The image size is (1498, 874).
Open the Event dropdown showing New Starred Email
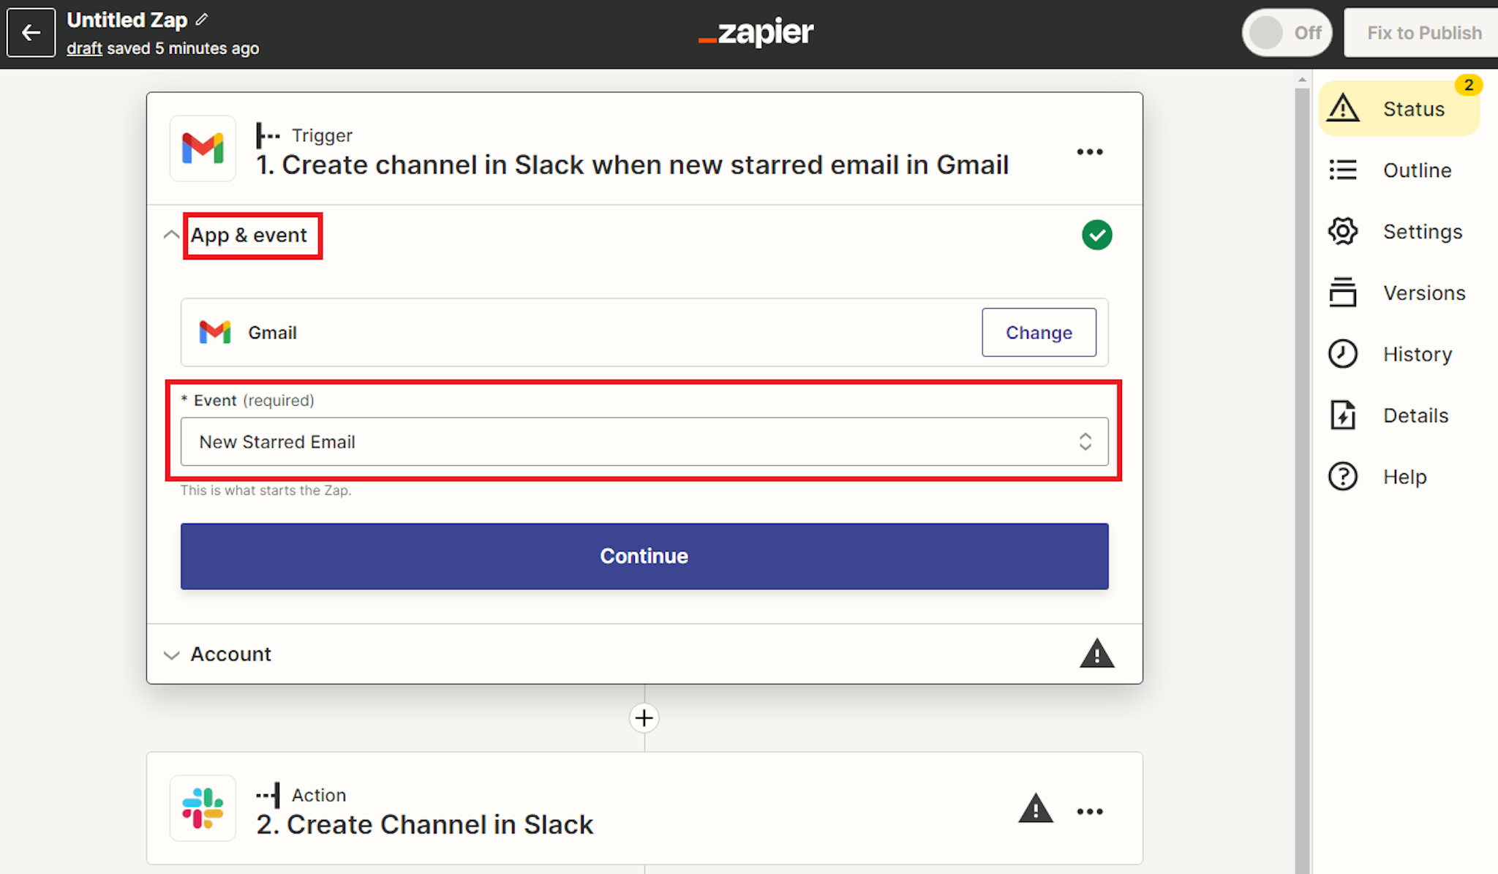(x=644, y=442)
